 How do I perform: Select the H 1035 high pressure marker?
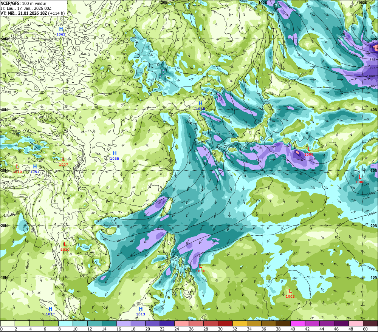[x=115, y=155]
